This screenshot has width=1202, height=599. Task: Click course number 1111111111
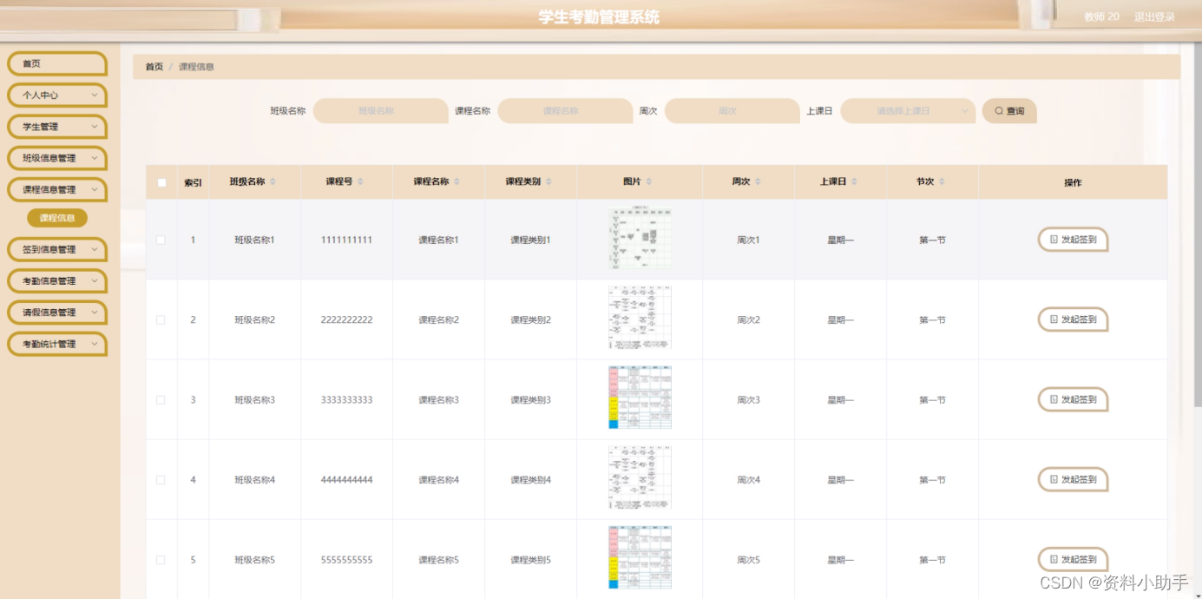346,240
